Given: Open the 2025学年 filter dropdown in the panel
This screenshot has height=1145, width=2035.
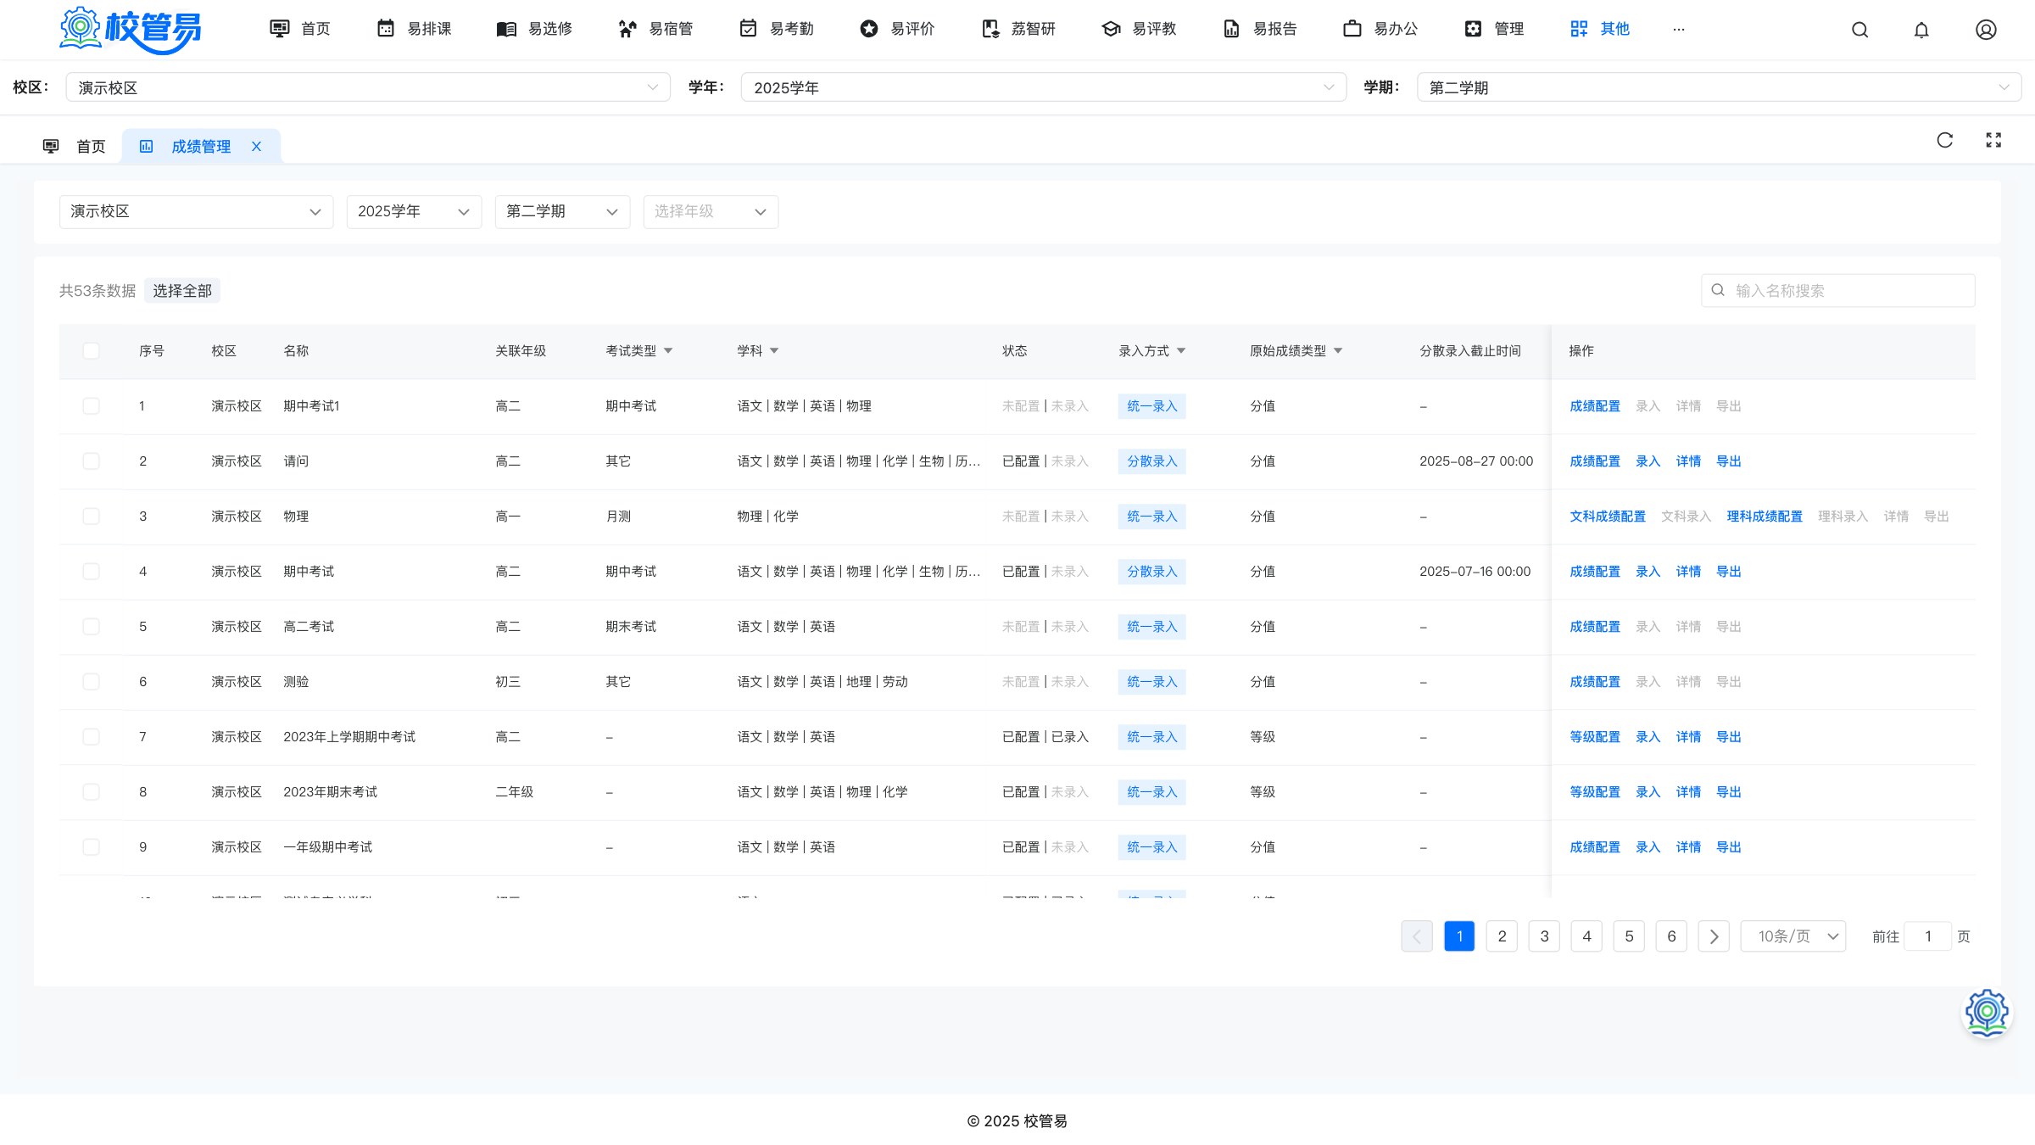Looking at the screenshot, I should tap(414, 211).
